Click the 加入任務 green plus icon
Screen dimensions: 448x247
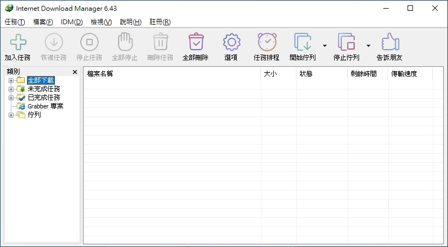[x=18, y=42]
